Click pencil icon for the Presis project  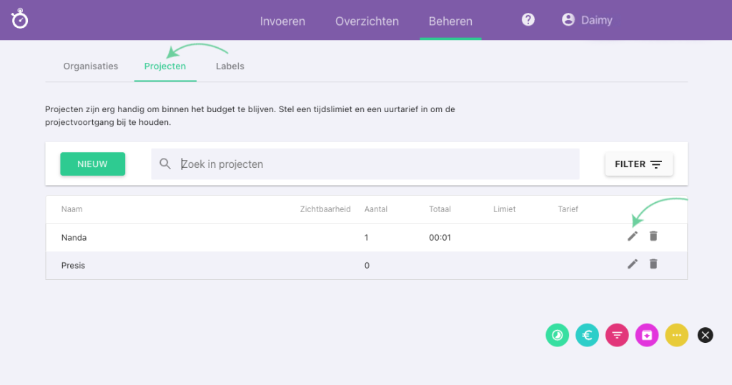pos(633,264)
